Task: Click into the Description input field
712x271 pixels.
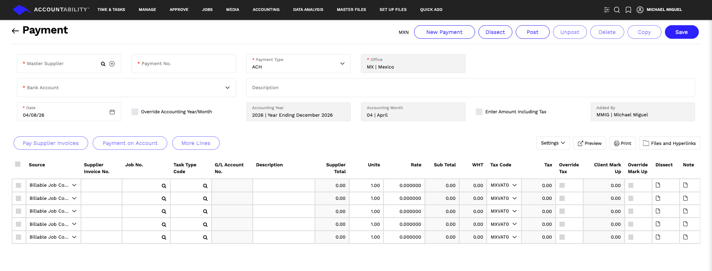Action: (470, 88)
